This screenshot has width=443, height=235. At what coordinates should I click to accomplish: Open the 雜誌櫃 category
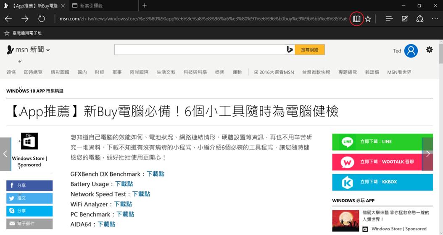(x=372, y=72)
